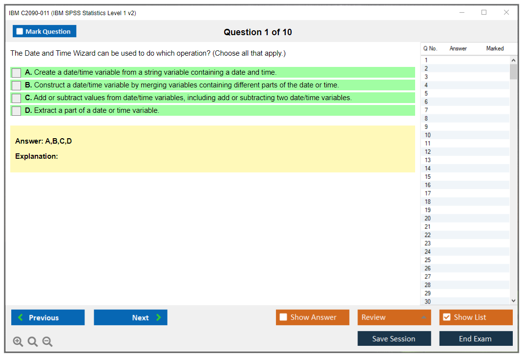Tick the checkbox for option B
This screenshot has height=359, width=525.
tap(17, 85)
